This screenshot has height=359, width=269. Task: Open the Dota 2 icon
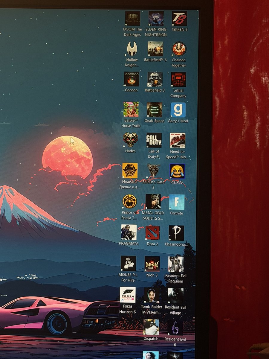coord(152,233)
